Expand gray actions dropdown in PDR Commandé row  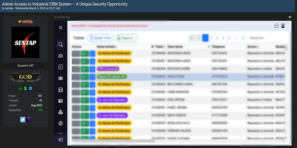pos(76,69)
